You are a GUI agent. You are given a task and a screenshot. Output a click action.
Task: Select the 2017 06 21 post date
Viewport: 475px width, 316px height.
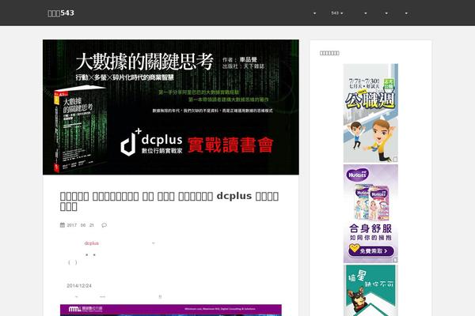80,225
